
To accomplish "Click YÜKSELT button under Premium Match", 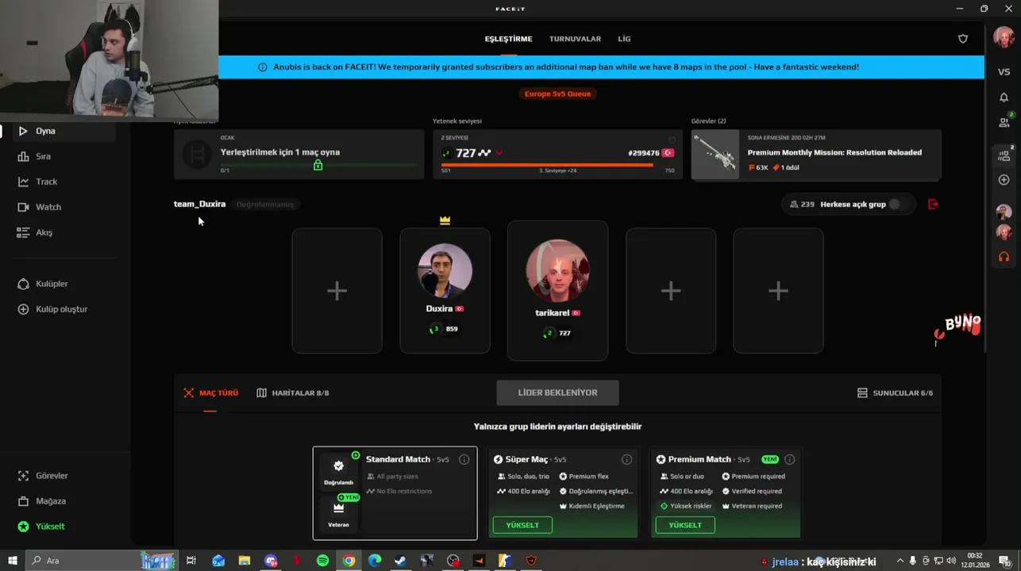I will (685, 525).
